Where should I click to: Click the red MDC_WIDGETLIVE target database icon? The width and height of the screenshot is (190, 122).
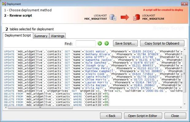point(137,17)
